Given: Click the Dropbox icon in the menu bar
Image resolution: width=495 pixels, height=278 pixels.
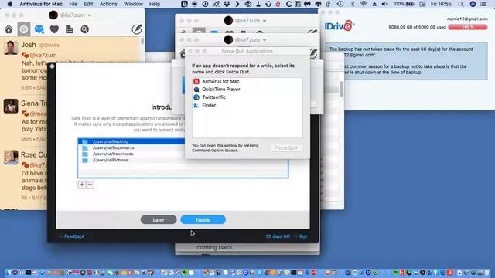Looking at the screenshot, I should (x=227, y=4).
